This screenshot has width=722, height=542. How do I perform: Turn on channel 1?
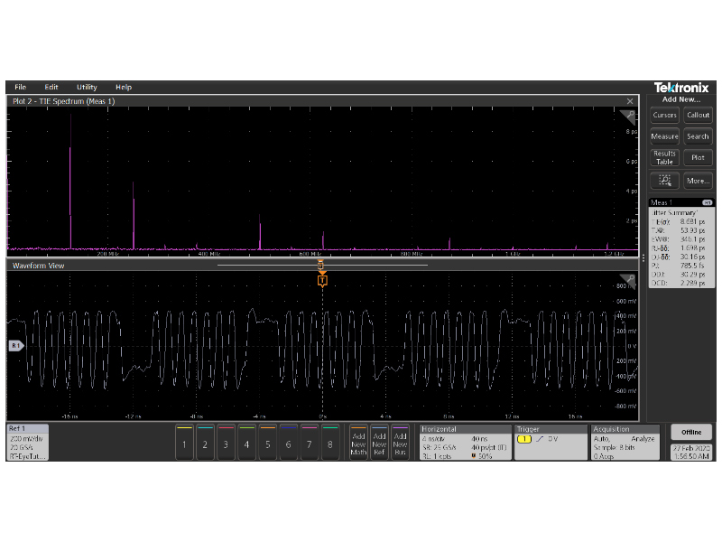[184, 444]
